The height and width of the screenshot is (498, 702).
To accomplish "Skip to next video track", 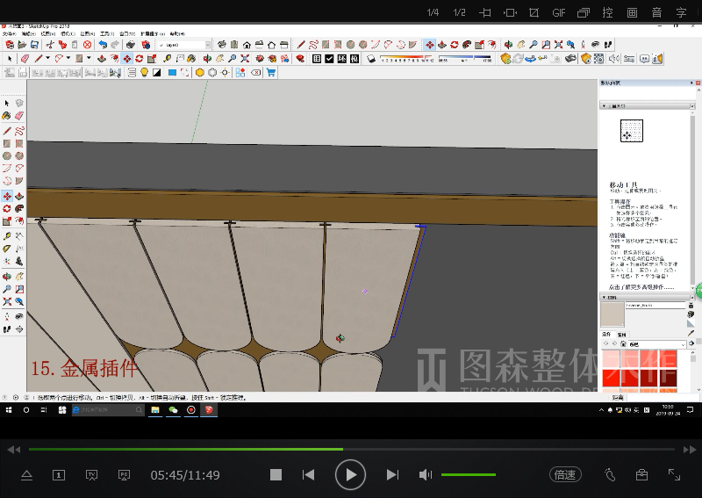I will pyautogui.click(x=392, y=475).
